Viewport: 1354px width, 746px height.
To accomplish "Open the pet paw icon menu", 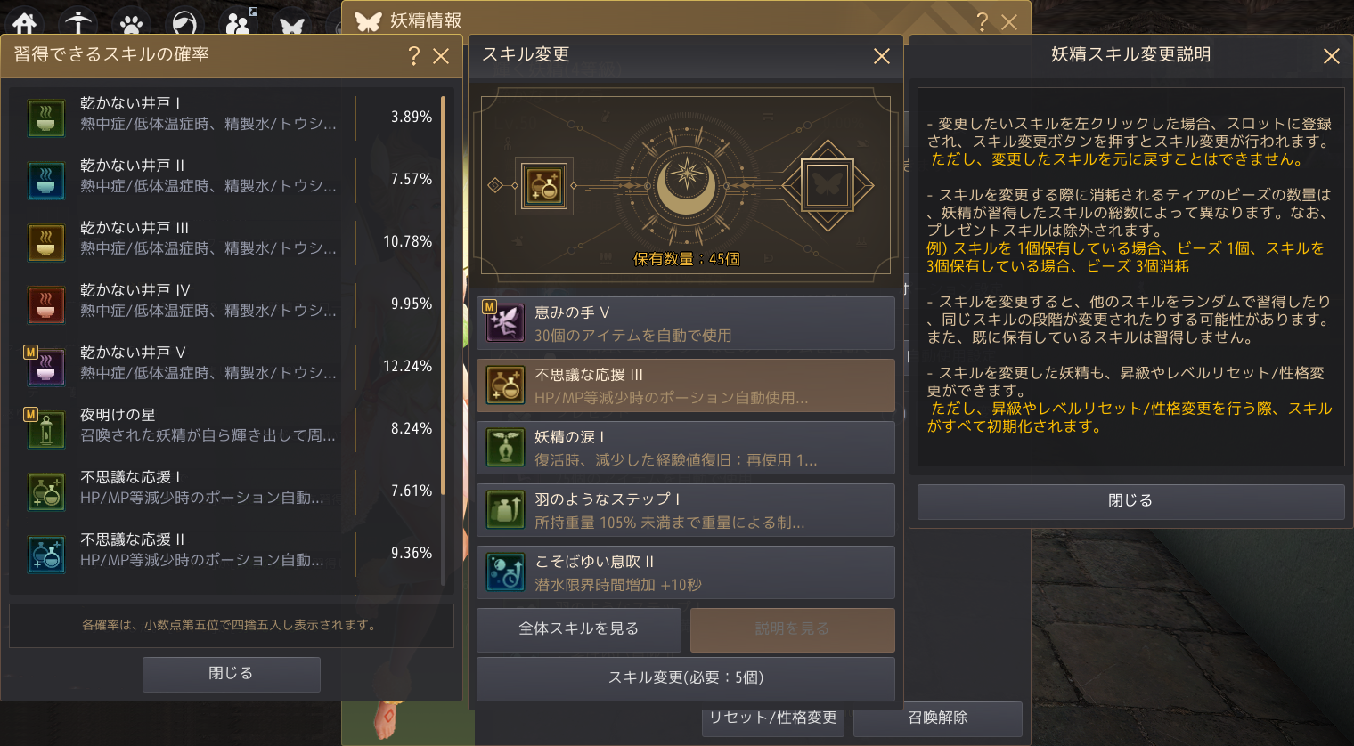I will (132, 21).
